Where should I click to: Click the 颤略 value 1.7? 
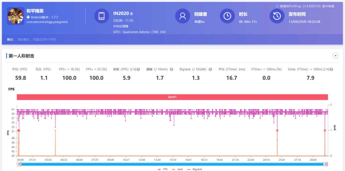click(160, 78)
